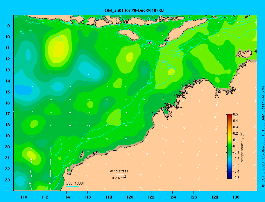Click the blue low-anomaly patch near 110E 15S
Image resolution: width=265 pixels, height=202 pixels.
(x=23, y=90)
